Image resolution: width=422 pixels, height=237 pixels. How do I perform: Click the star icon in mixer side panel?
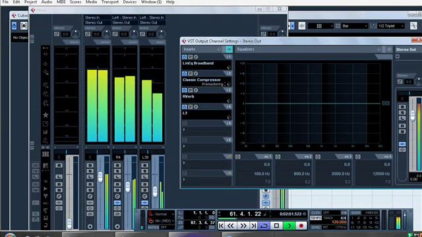coord(45,115)
